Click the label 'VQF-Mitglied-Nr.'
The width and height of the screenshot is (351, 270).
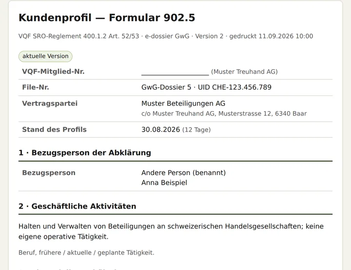pos(53,72)
